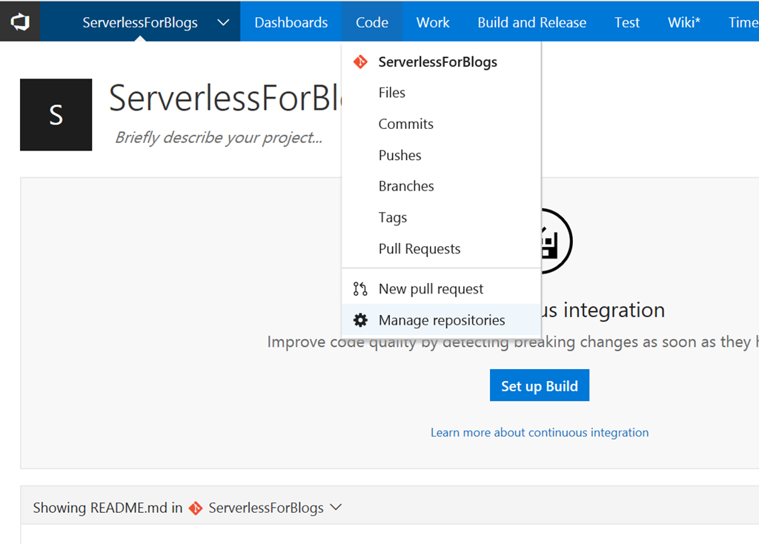Viewport: 759px width, 544px height.
Task: Follow Learn more about continuous integration link
Action: (539, 432)
